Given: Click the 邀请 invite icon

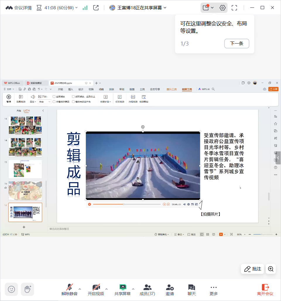Looking at the screenshot, I should pyautogui.click(x=170, y=290).
